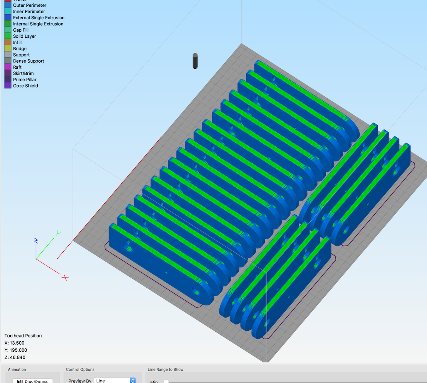The width and height of the screenshot is (427, 383).
Task: Click the Dense Support color swatch
Action: [8, 61]
